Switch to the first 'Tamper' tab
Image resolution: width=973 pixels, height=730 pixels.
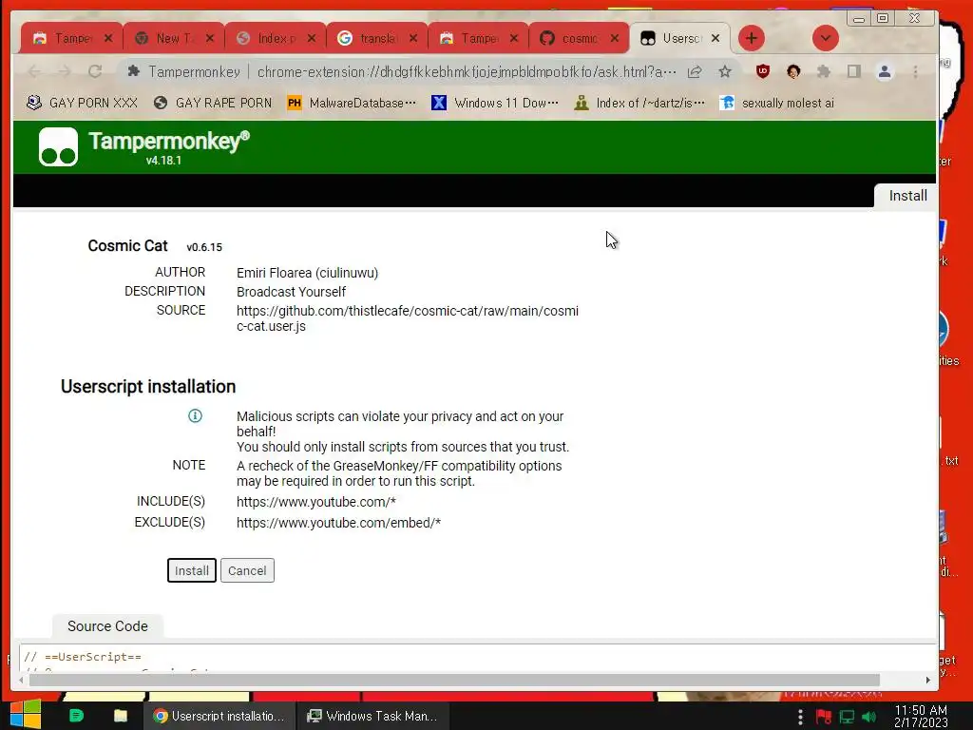coord(72,38)
